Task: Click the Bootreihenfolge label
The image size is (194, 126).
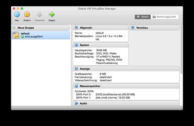Action: tap(84, 53)
